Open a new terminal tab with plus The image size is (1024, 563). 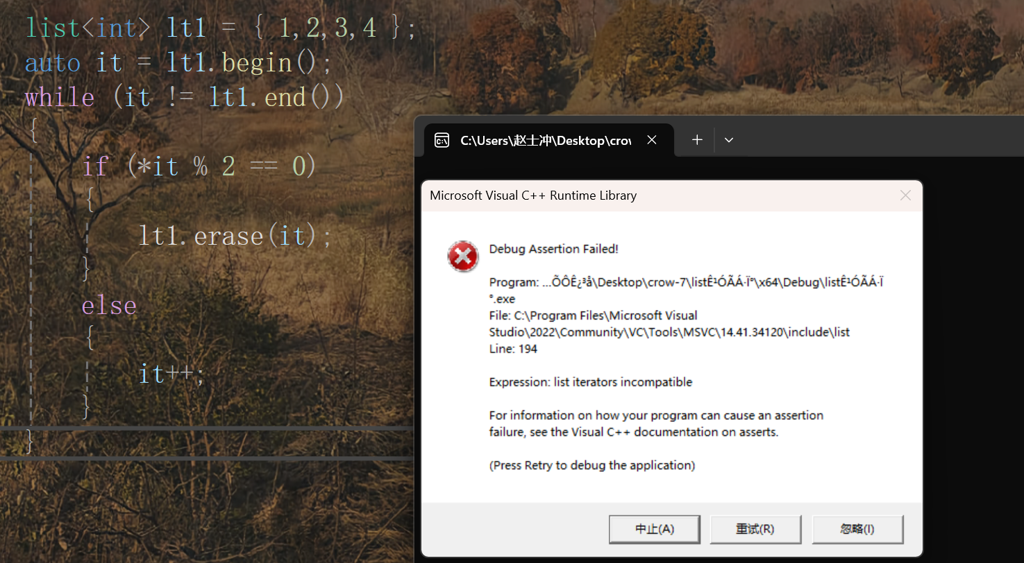pos(697,140)
